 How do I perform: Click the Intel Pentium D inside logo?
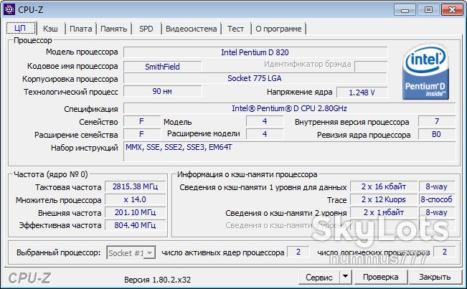426,72
